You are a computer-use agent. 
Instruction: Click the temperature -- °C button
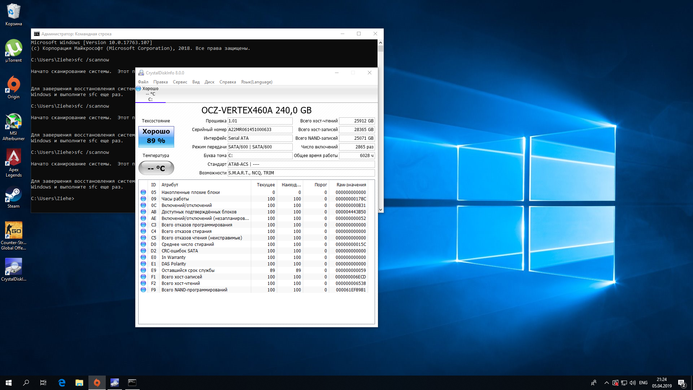tap(156, 168)
